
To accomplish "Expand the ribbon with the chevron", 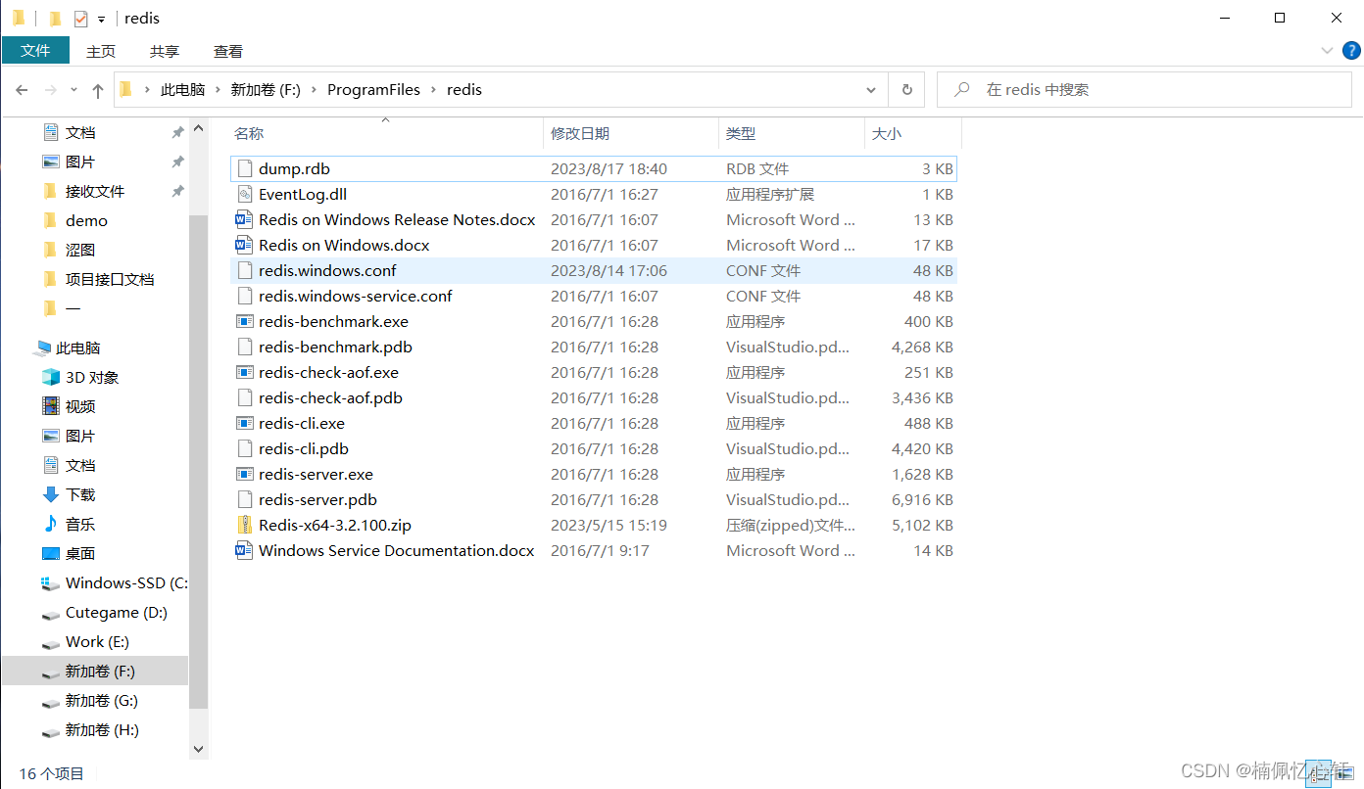I will (1327, 51).
